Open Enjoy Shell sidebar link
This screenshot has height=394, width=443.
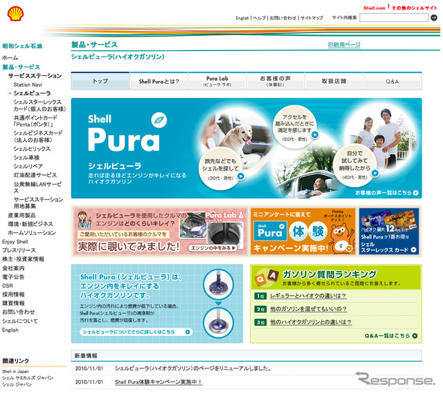(15, 242)
